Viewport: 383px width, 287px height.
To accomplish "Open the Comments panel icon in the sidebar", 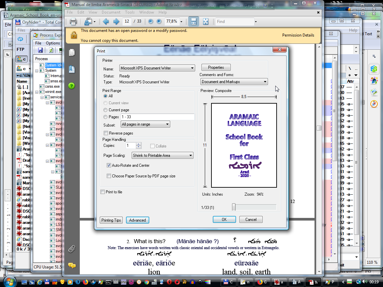I will pyautogui.click(x=72, y=265).
